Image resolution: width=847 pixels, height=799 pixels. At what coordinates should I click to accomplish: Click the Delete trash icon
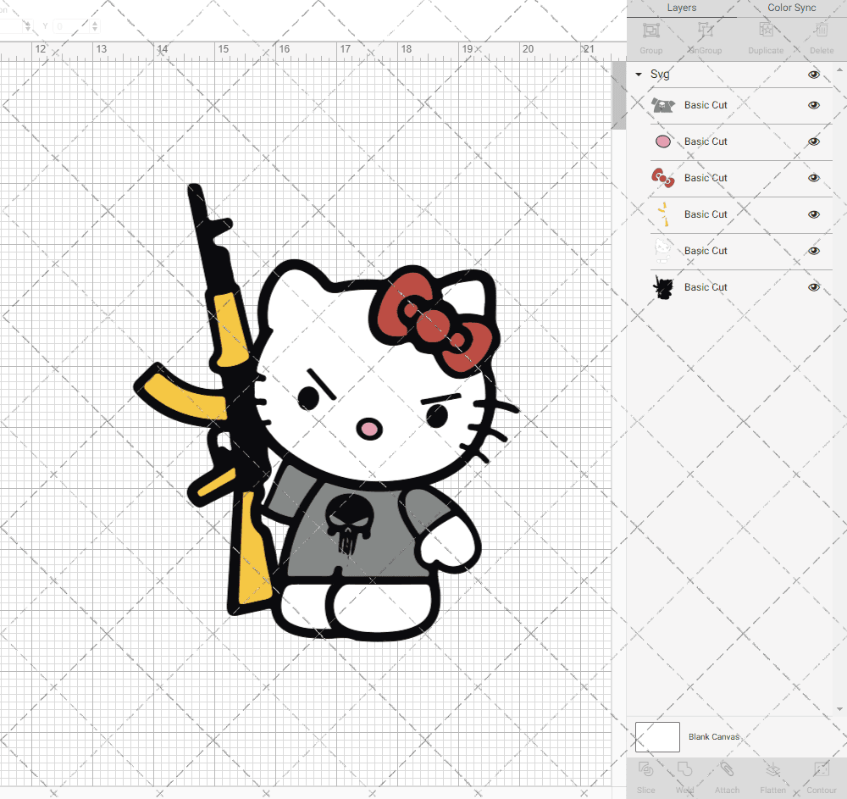pyautogui.click(x=822, y=31)
